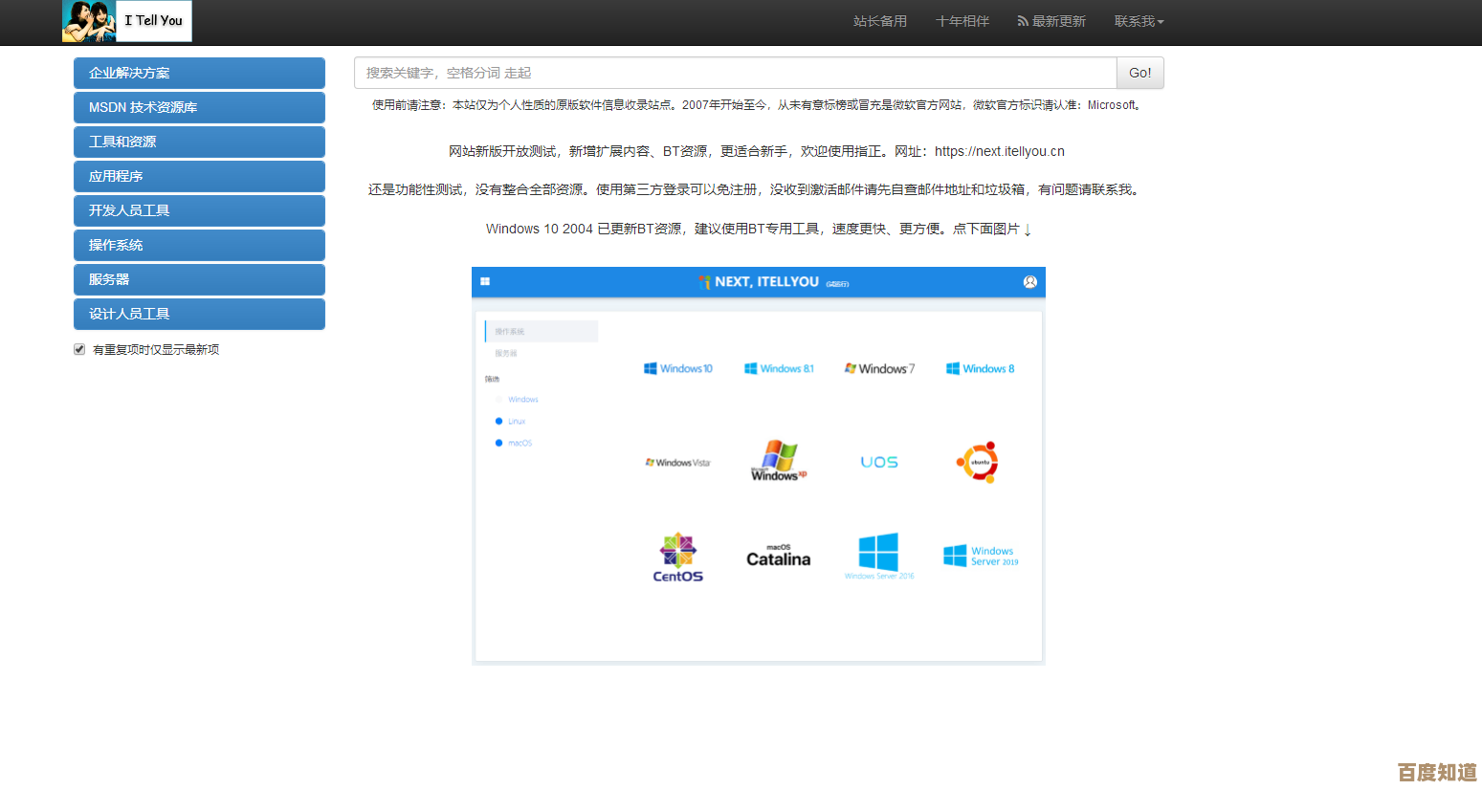The width and height of the screenshot is (1482, 790).
Task: Click the I Tell You site logo
Action: (x=126, y=20)
